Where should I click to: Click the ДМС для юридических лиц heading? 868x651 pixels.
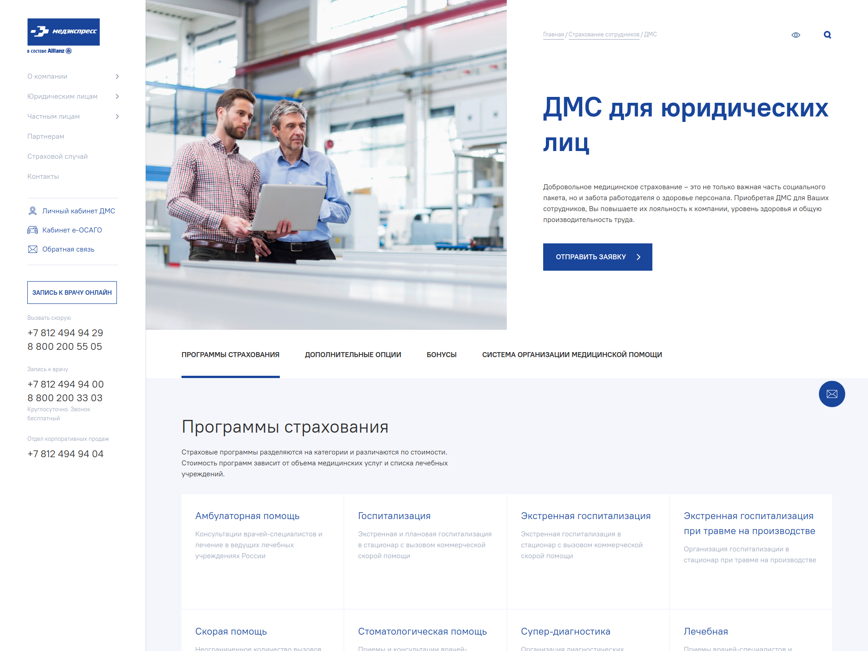tap(686, 125)
